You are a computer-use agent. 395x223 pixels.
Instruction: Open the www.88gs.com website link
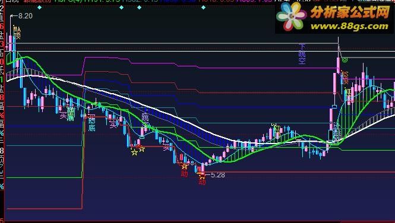tap(349, 27)
